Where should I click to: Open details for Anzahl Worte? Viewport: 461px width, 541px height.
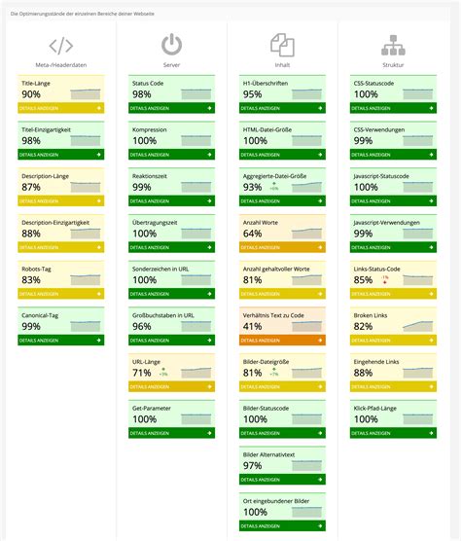pos(282,247)
